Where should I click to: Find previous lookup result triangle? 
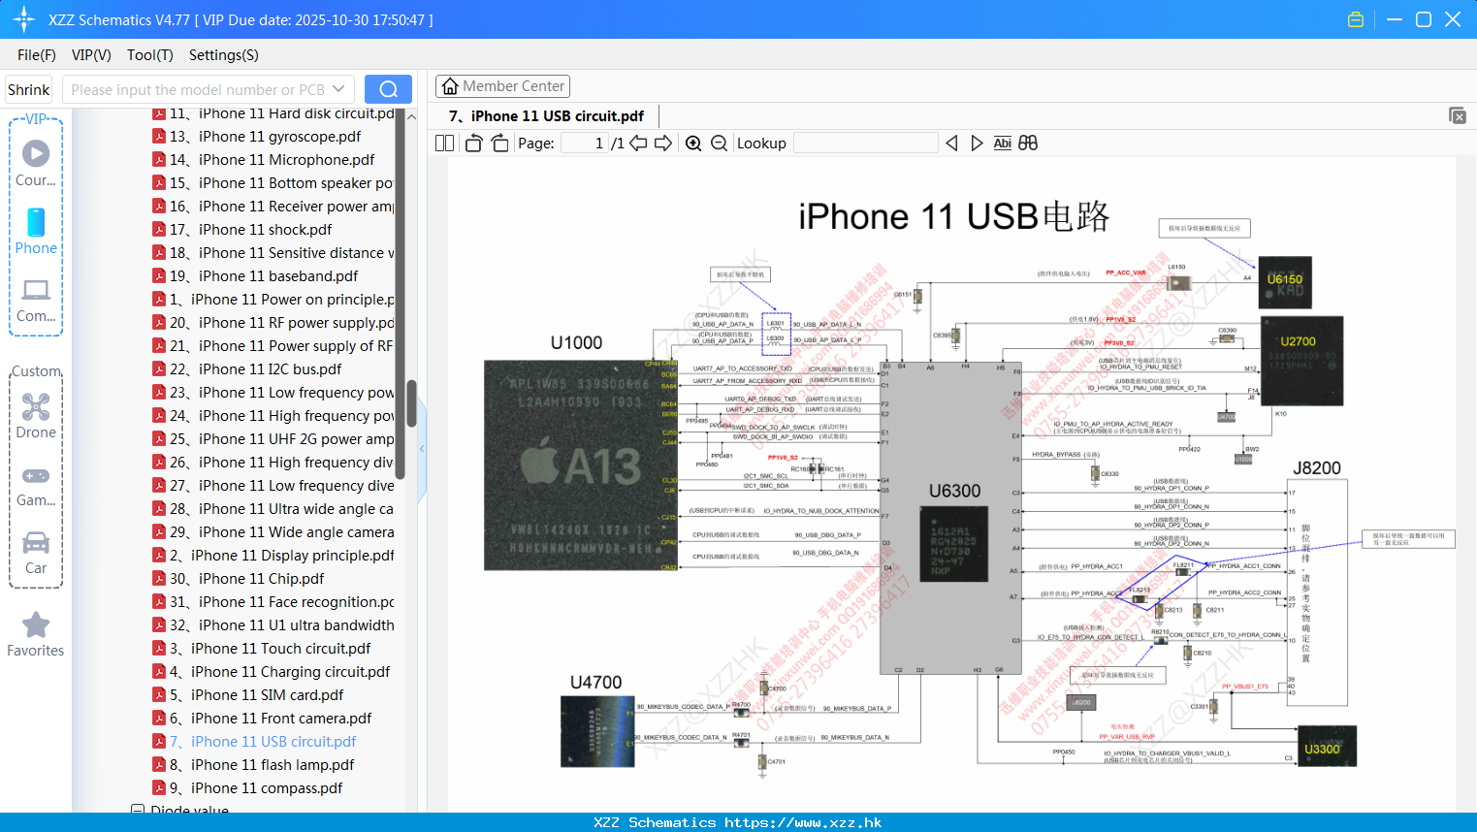[x=951, y=144]
